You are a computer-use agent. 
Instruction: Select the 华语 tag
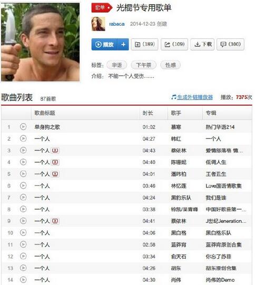116,65
